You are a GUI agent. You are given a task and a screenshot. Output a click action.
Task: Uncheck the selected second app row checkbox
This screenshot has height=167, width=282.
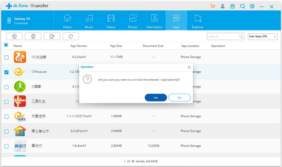6,72
